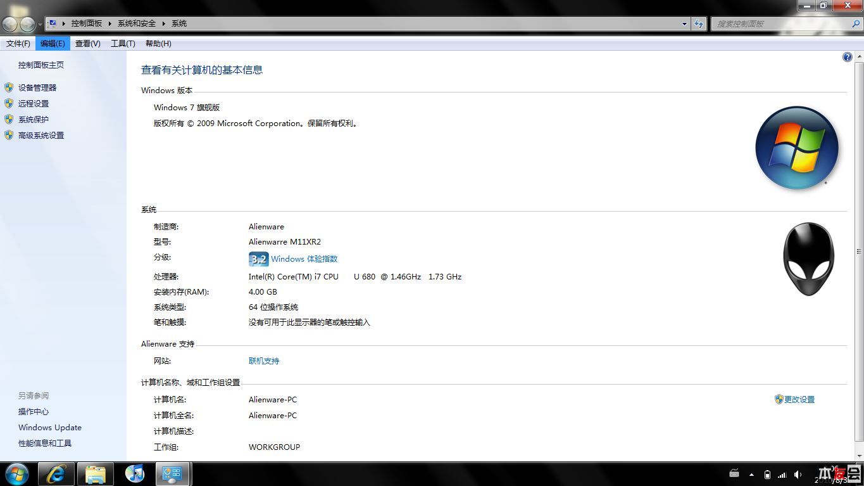Screen dimensions: 864x486
Task: Click the shield icon beside 远程设置
Action: pos(9,103)
